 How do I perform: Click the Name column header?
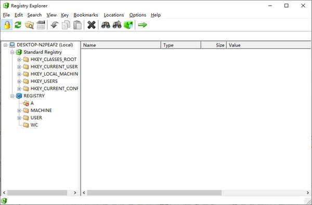(x=121, y=45)
